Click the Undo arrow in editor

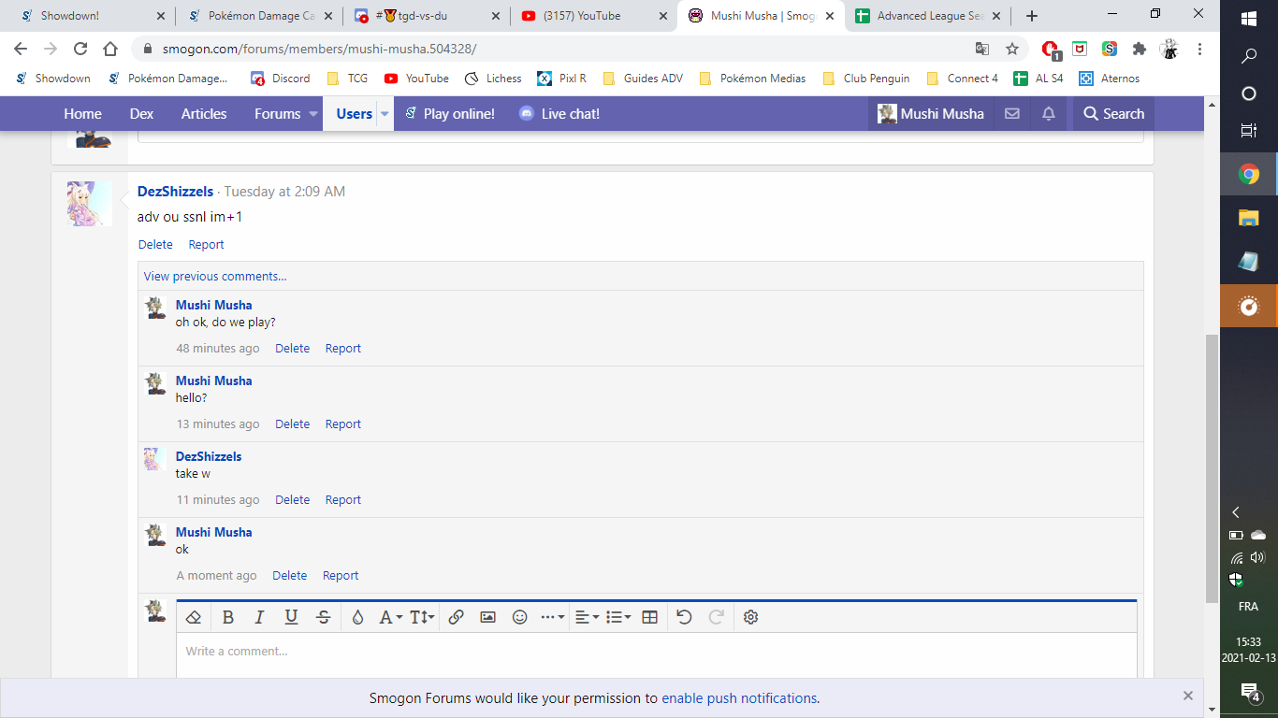click(x=684, y=617)
